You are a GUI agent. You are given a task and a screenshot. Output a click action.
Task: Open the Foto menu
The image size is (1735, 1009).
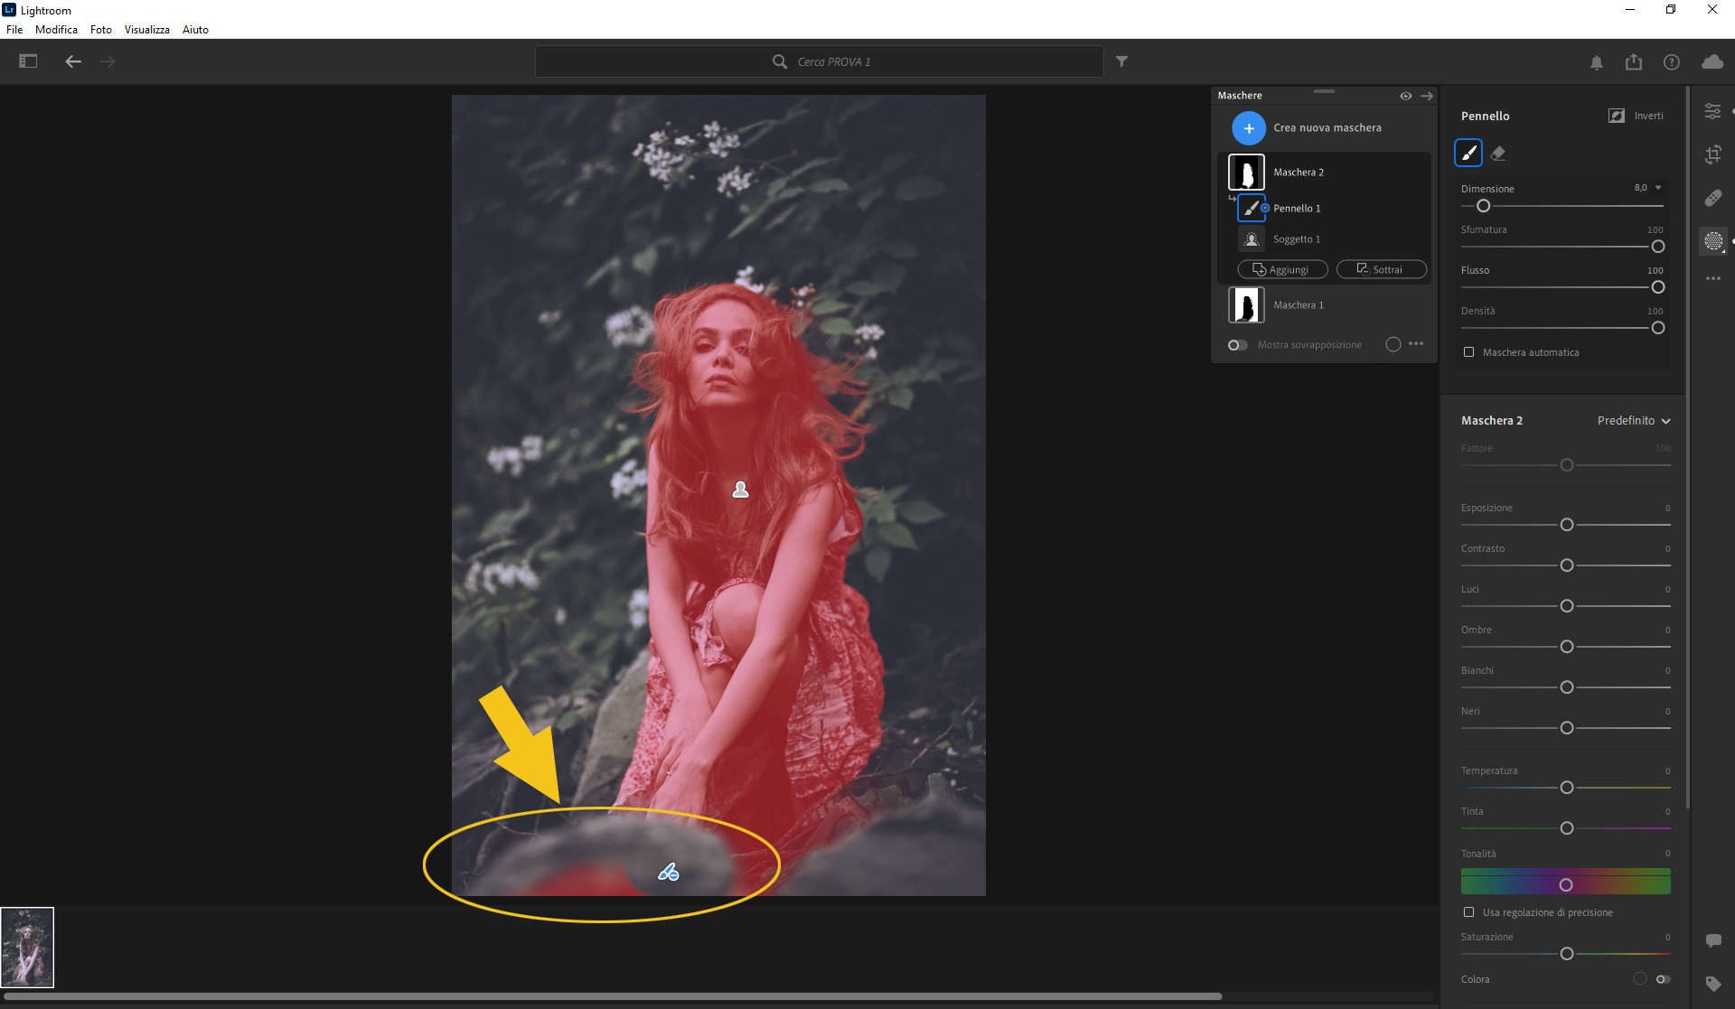point(100,30)
